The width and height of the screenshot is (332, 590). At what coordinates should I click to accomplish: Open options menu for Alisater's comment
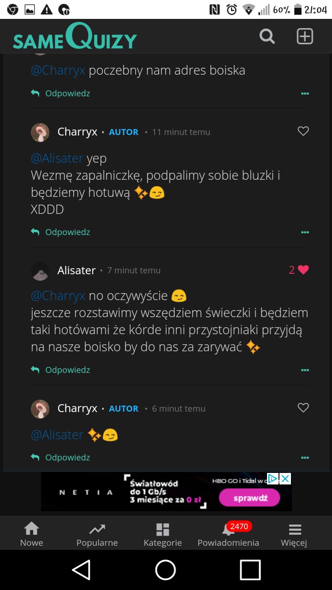pyautogui.click(x=305, y=370)
